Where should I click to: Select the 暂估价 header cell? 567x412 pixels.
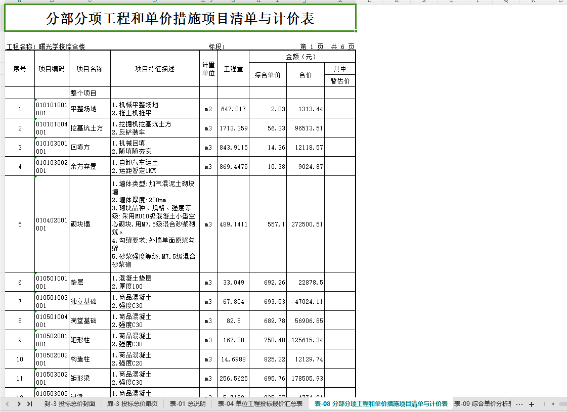(340, 81)
